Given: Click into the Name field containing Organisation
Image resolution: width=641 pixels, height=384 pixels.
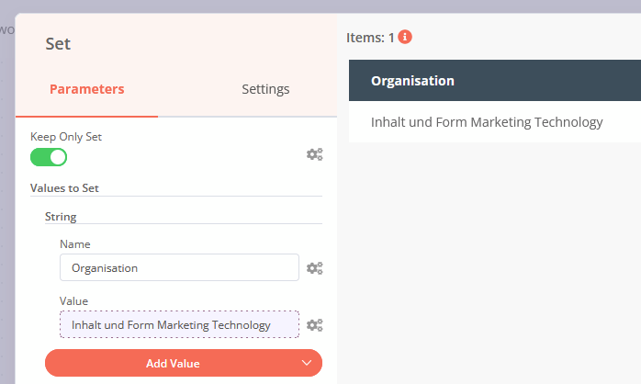Looking at the screenshot, I should (179, 267).
